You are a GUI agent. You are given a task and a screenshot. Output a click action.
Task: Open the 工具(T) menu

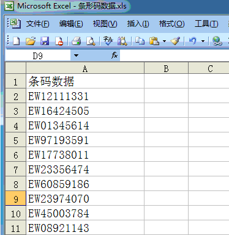[x=206, y=24]
